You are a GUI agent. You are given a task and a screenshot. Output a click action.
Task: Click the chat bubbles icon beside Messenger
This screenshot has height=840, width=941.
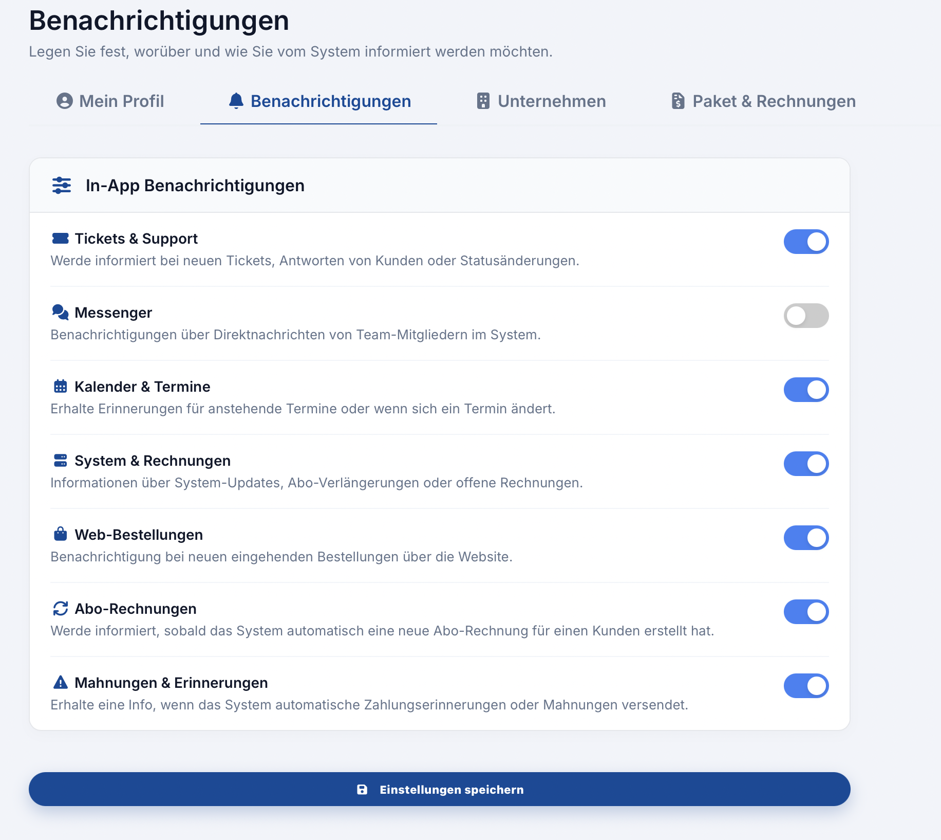61,312
